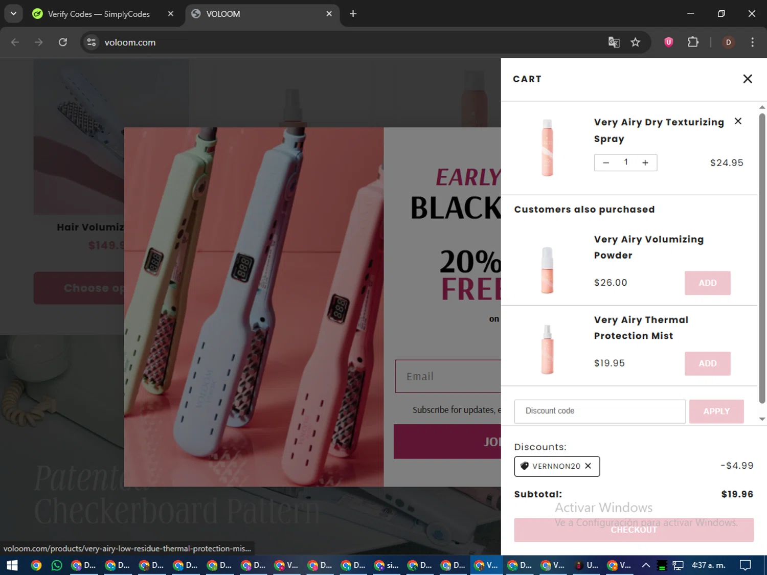
Task: Open the network icon in system tray
Action: (678, 565)
